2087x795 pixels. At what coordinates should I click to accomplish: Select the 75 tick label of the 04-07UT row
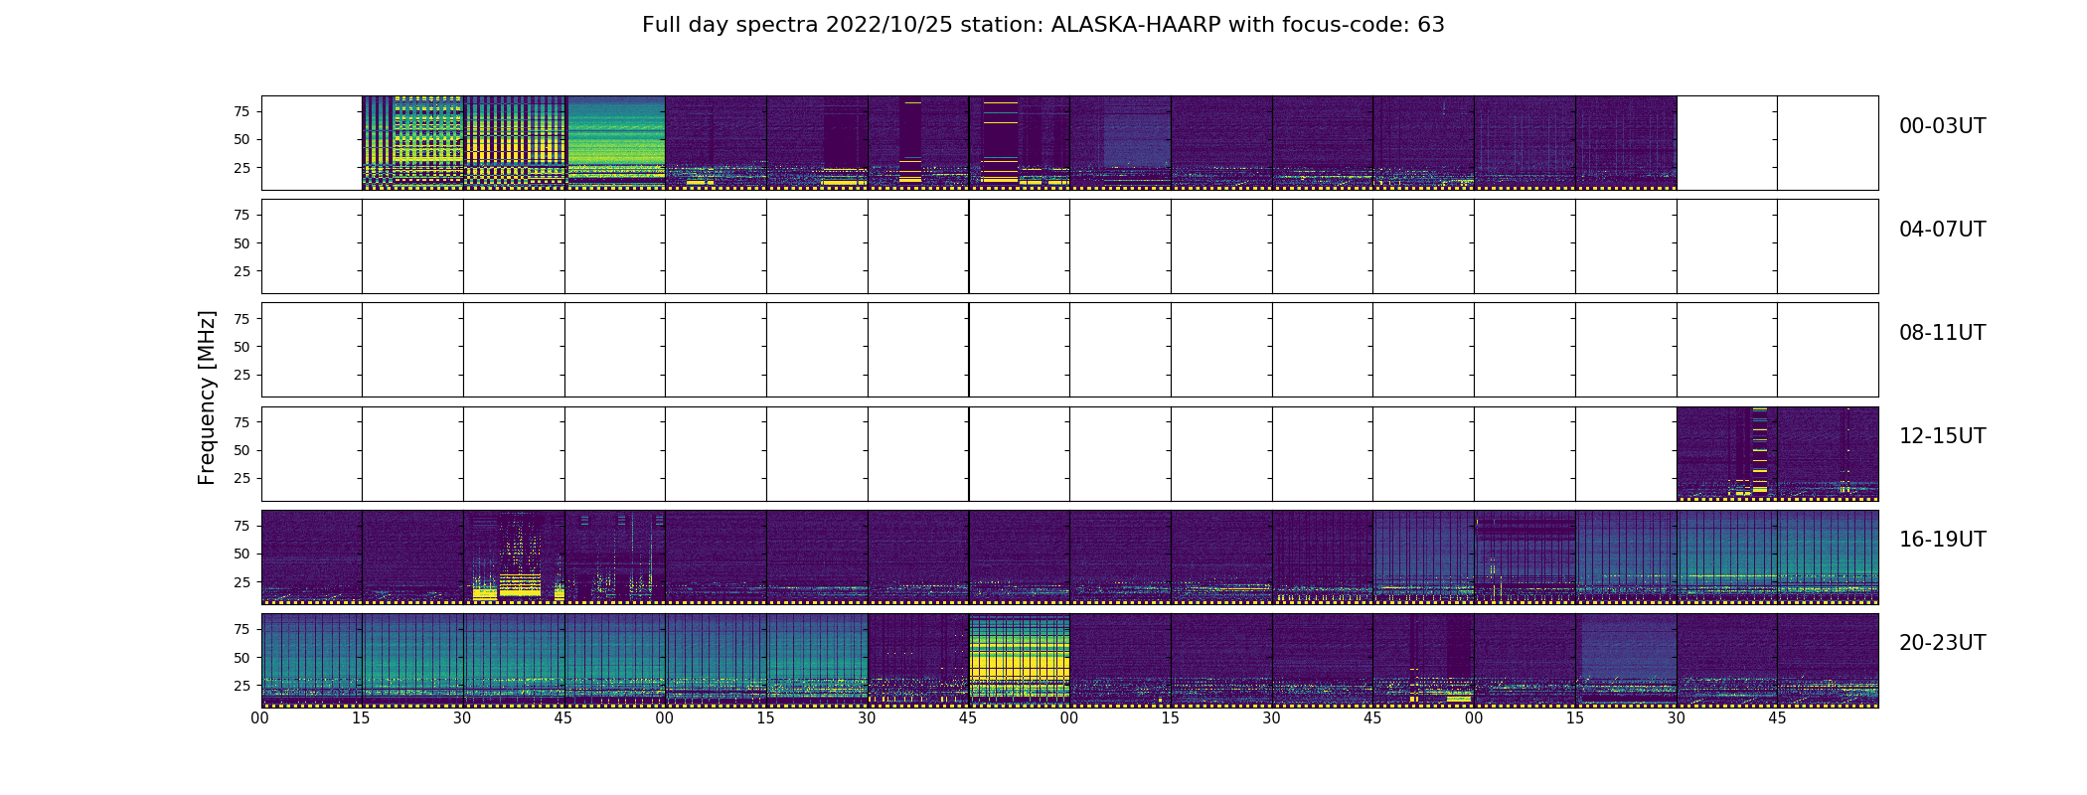[241, 215]
